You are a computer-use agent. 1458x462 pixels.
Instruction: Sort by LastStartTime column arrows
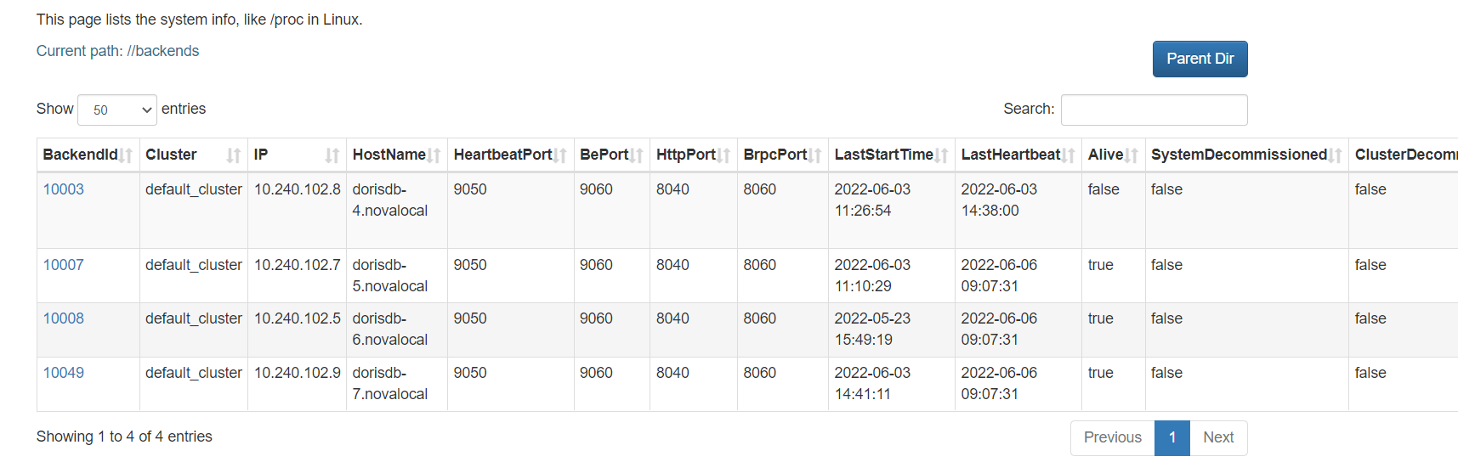point(942,155)
